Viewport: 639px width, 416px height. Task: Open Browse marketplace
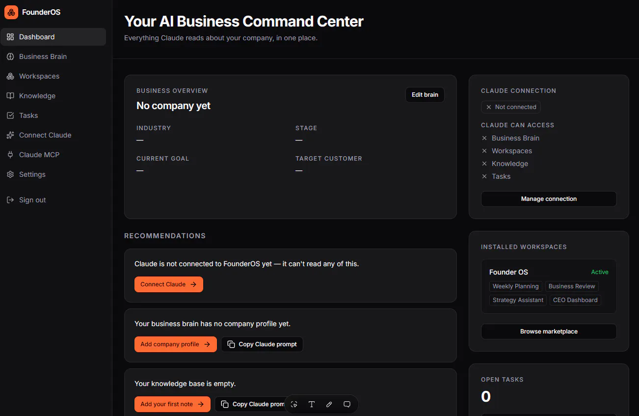pyautogui.click(x=549, y=332)
